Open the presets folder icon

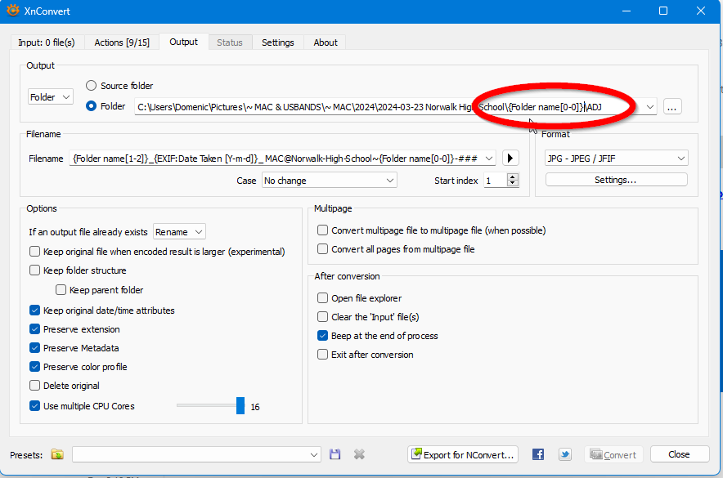coord(57,454)
